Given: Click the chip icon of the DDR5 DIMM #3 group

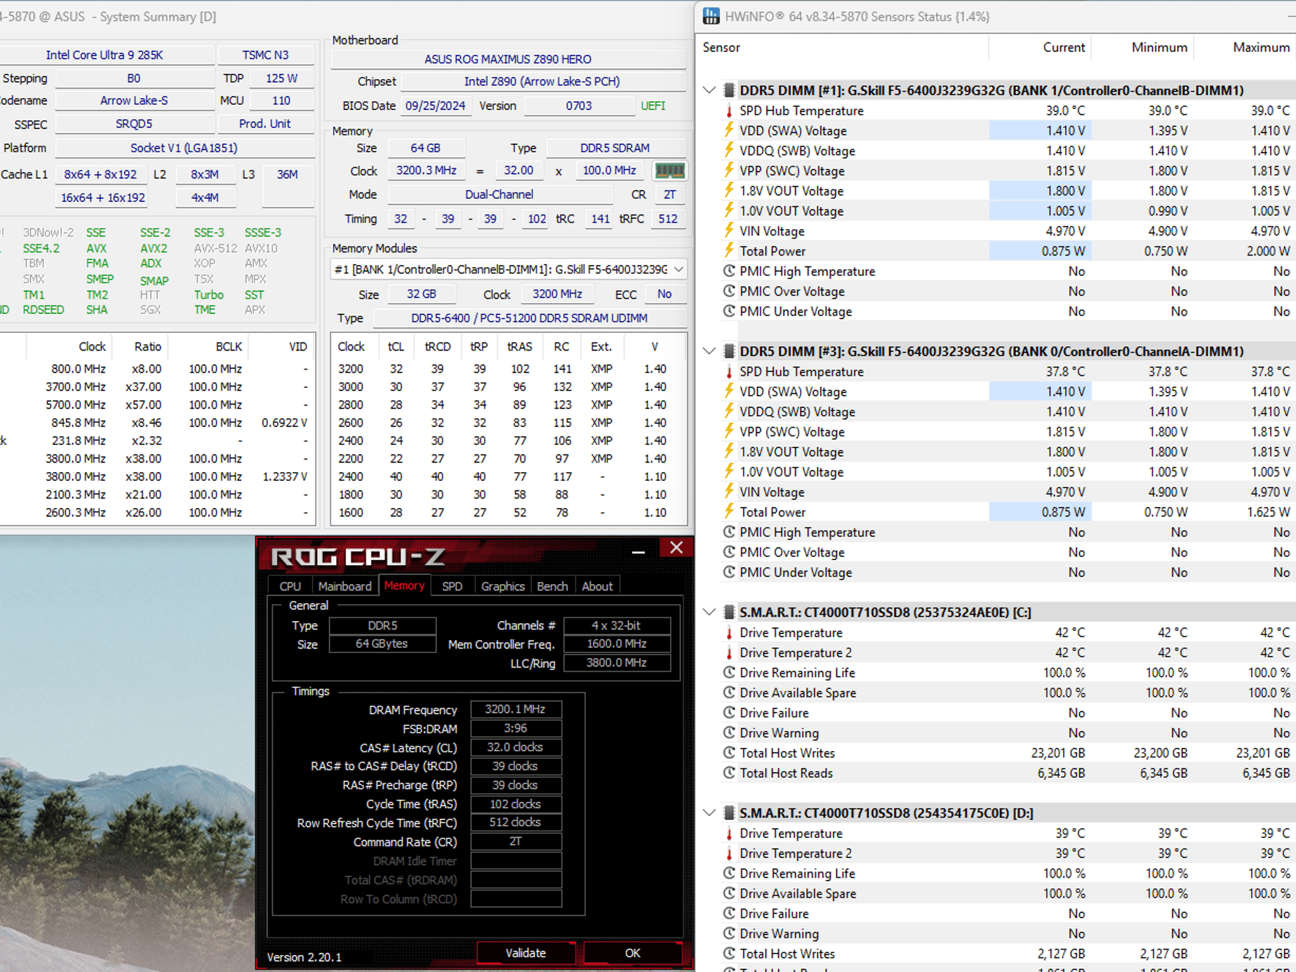Looking at the screenshot, I should coord(729,351).
